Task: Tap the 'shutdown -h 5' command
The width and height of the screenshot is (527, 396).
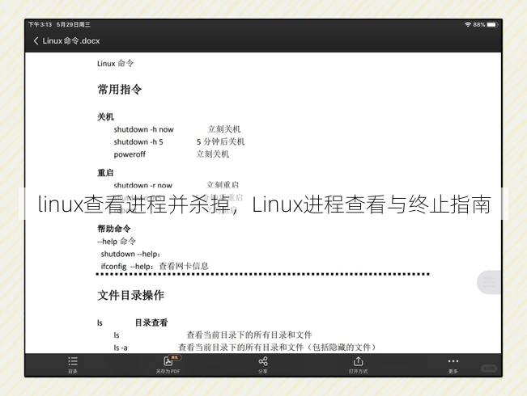Action: click(138, 142)
